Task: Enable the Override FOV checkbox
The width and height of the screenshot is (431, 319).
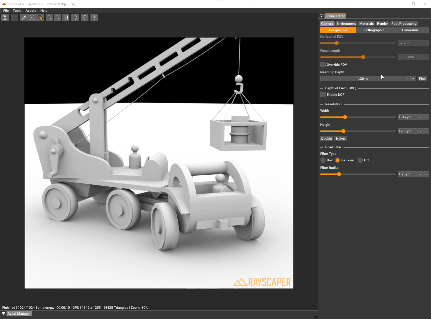Action: (323, 64)
